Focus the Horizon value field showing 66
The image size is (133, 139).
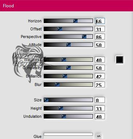coord(100,21)
